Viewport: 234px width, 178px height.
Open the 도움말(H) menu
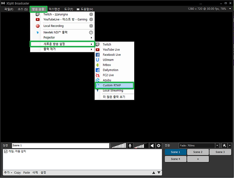[87, 9]
